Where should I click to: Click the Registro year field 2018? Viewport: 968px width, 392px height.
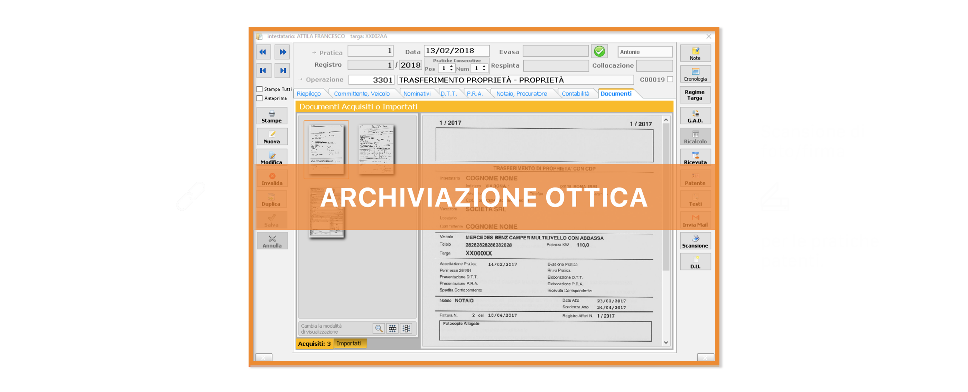click(x=410, y=65)
